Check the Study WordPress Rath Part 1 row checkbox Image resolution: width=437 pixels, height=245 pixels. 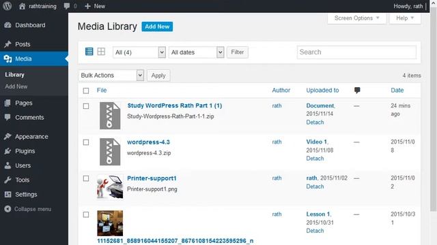86,106
